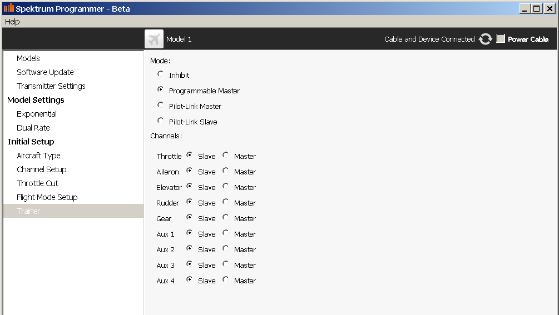Click the refresh connection icon

pyautogui.click(x=486, y=39)
